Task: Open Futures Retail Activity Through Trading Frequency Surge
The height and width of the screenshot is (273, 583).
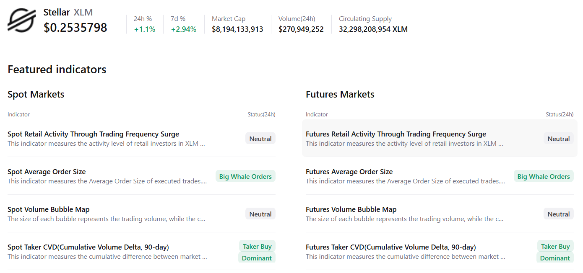Action: (396, 134)
